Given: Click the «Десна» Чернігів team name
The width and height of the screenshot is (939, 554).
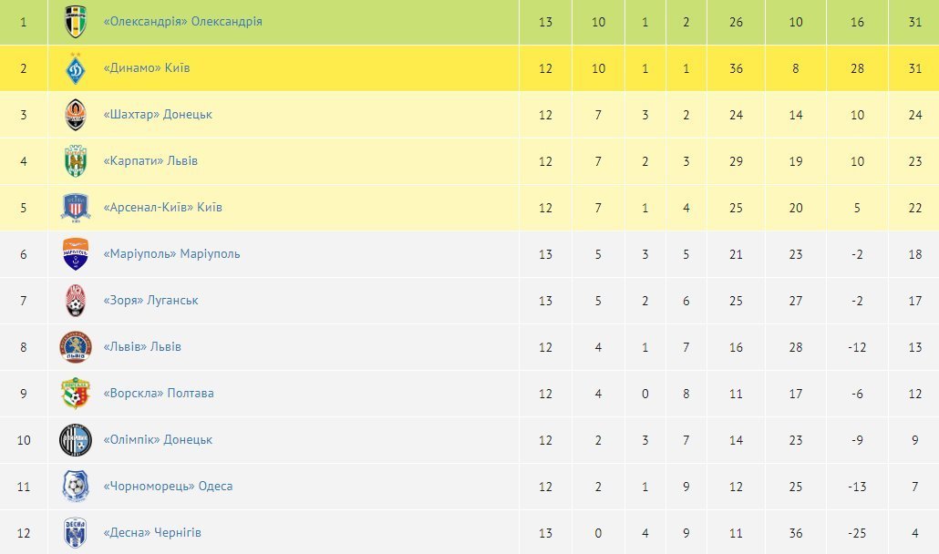Looking at the screenshot, I should [152, 533].
